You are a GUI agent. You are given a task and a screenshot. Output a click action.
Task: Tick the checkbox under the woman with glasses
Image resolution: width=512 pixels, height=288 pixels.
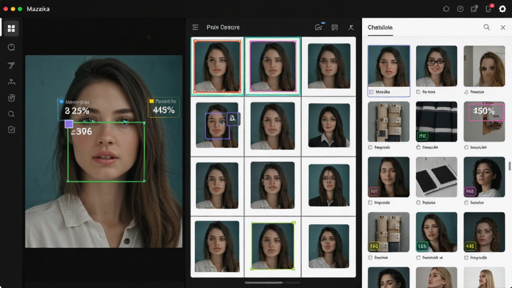point(418,92)
